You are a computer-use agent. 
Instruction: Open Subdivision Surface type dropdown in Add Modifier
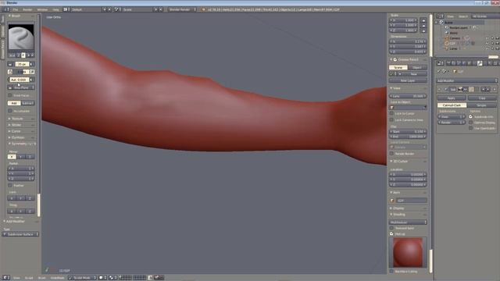click(x=21, y=234)
